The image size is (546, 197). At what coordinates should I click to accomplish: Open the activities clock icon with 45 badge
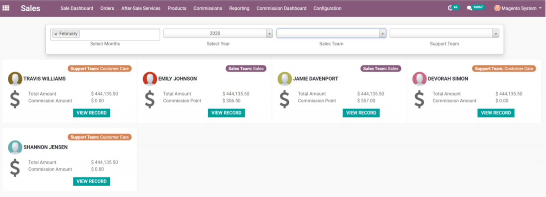click(x=453, y=8)
